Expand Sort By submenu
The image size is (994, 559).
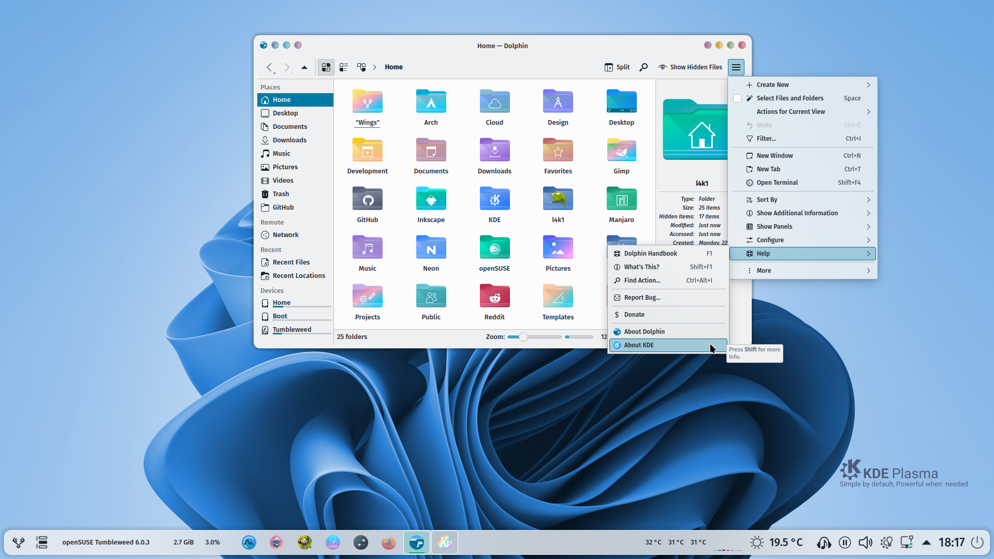click(x=802, y=200)
